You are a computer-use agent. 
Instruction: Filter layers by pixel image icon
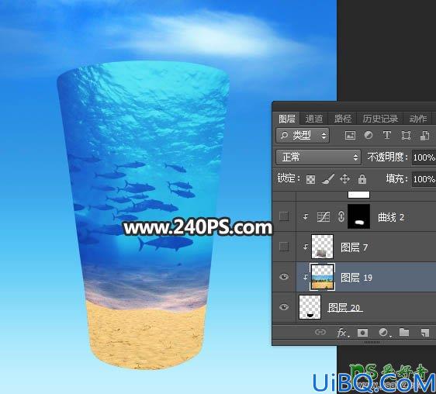[350, 136]
